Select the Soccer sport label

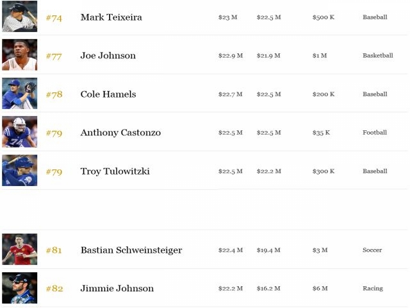(372, 250)
